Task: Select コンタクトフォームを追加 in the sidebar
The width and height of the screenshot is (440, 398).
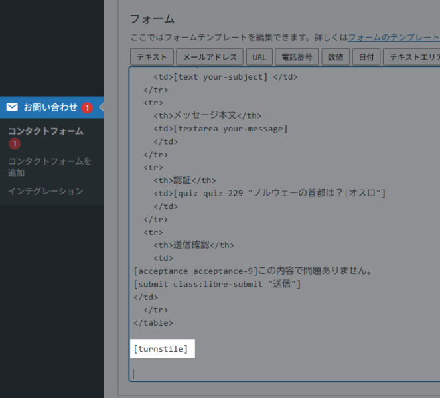Action: (x=50, y=166)
